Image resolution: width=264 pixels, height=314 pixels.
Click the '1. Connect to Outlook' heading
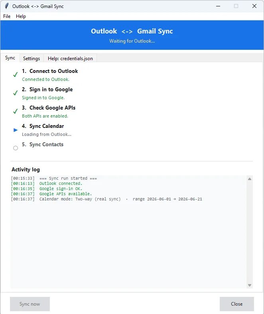pos(50,71)
